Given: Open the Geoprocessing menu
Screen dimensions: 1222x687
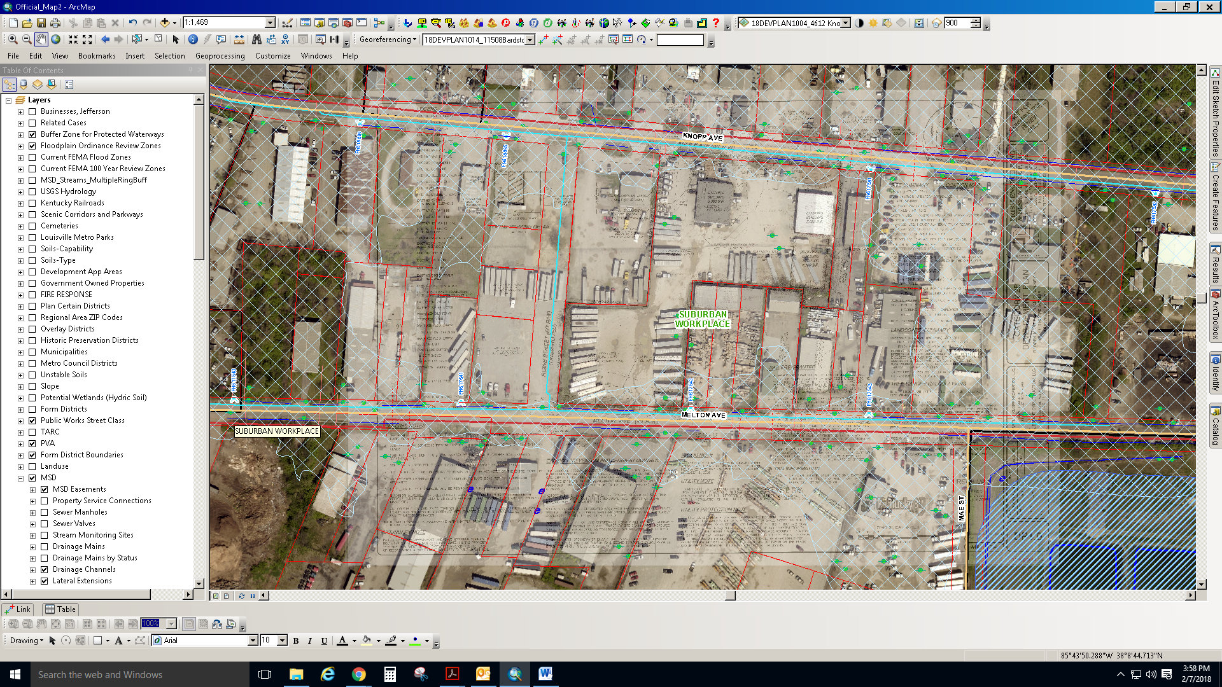Looking at the screenshot, I should pyautogui.click(x=220, y=56).
